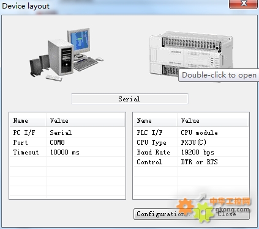This screenshot has height=229, width=259.
Task: Select the Control row label
Action: click(149, 162)
